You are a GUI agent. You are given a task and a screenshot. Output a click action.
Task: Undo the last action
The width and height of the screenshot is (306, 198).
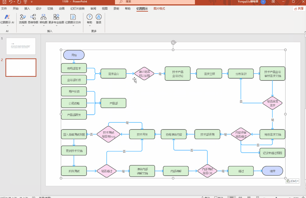pyautogui.click(x=10, y=2)
